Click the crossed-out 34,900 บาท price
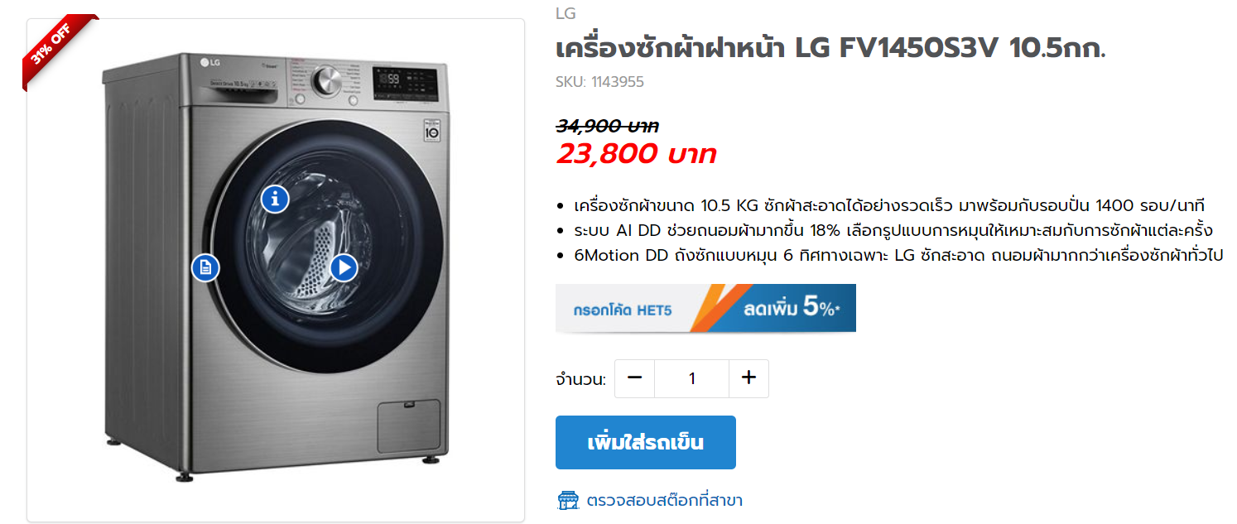This screenshot has height=524, width=1237. point(607,127)
